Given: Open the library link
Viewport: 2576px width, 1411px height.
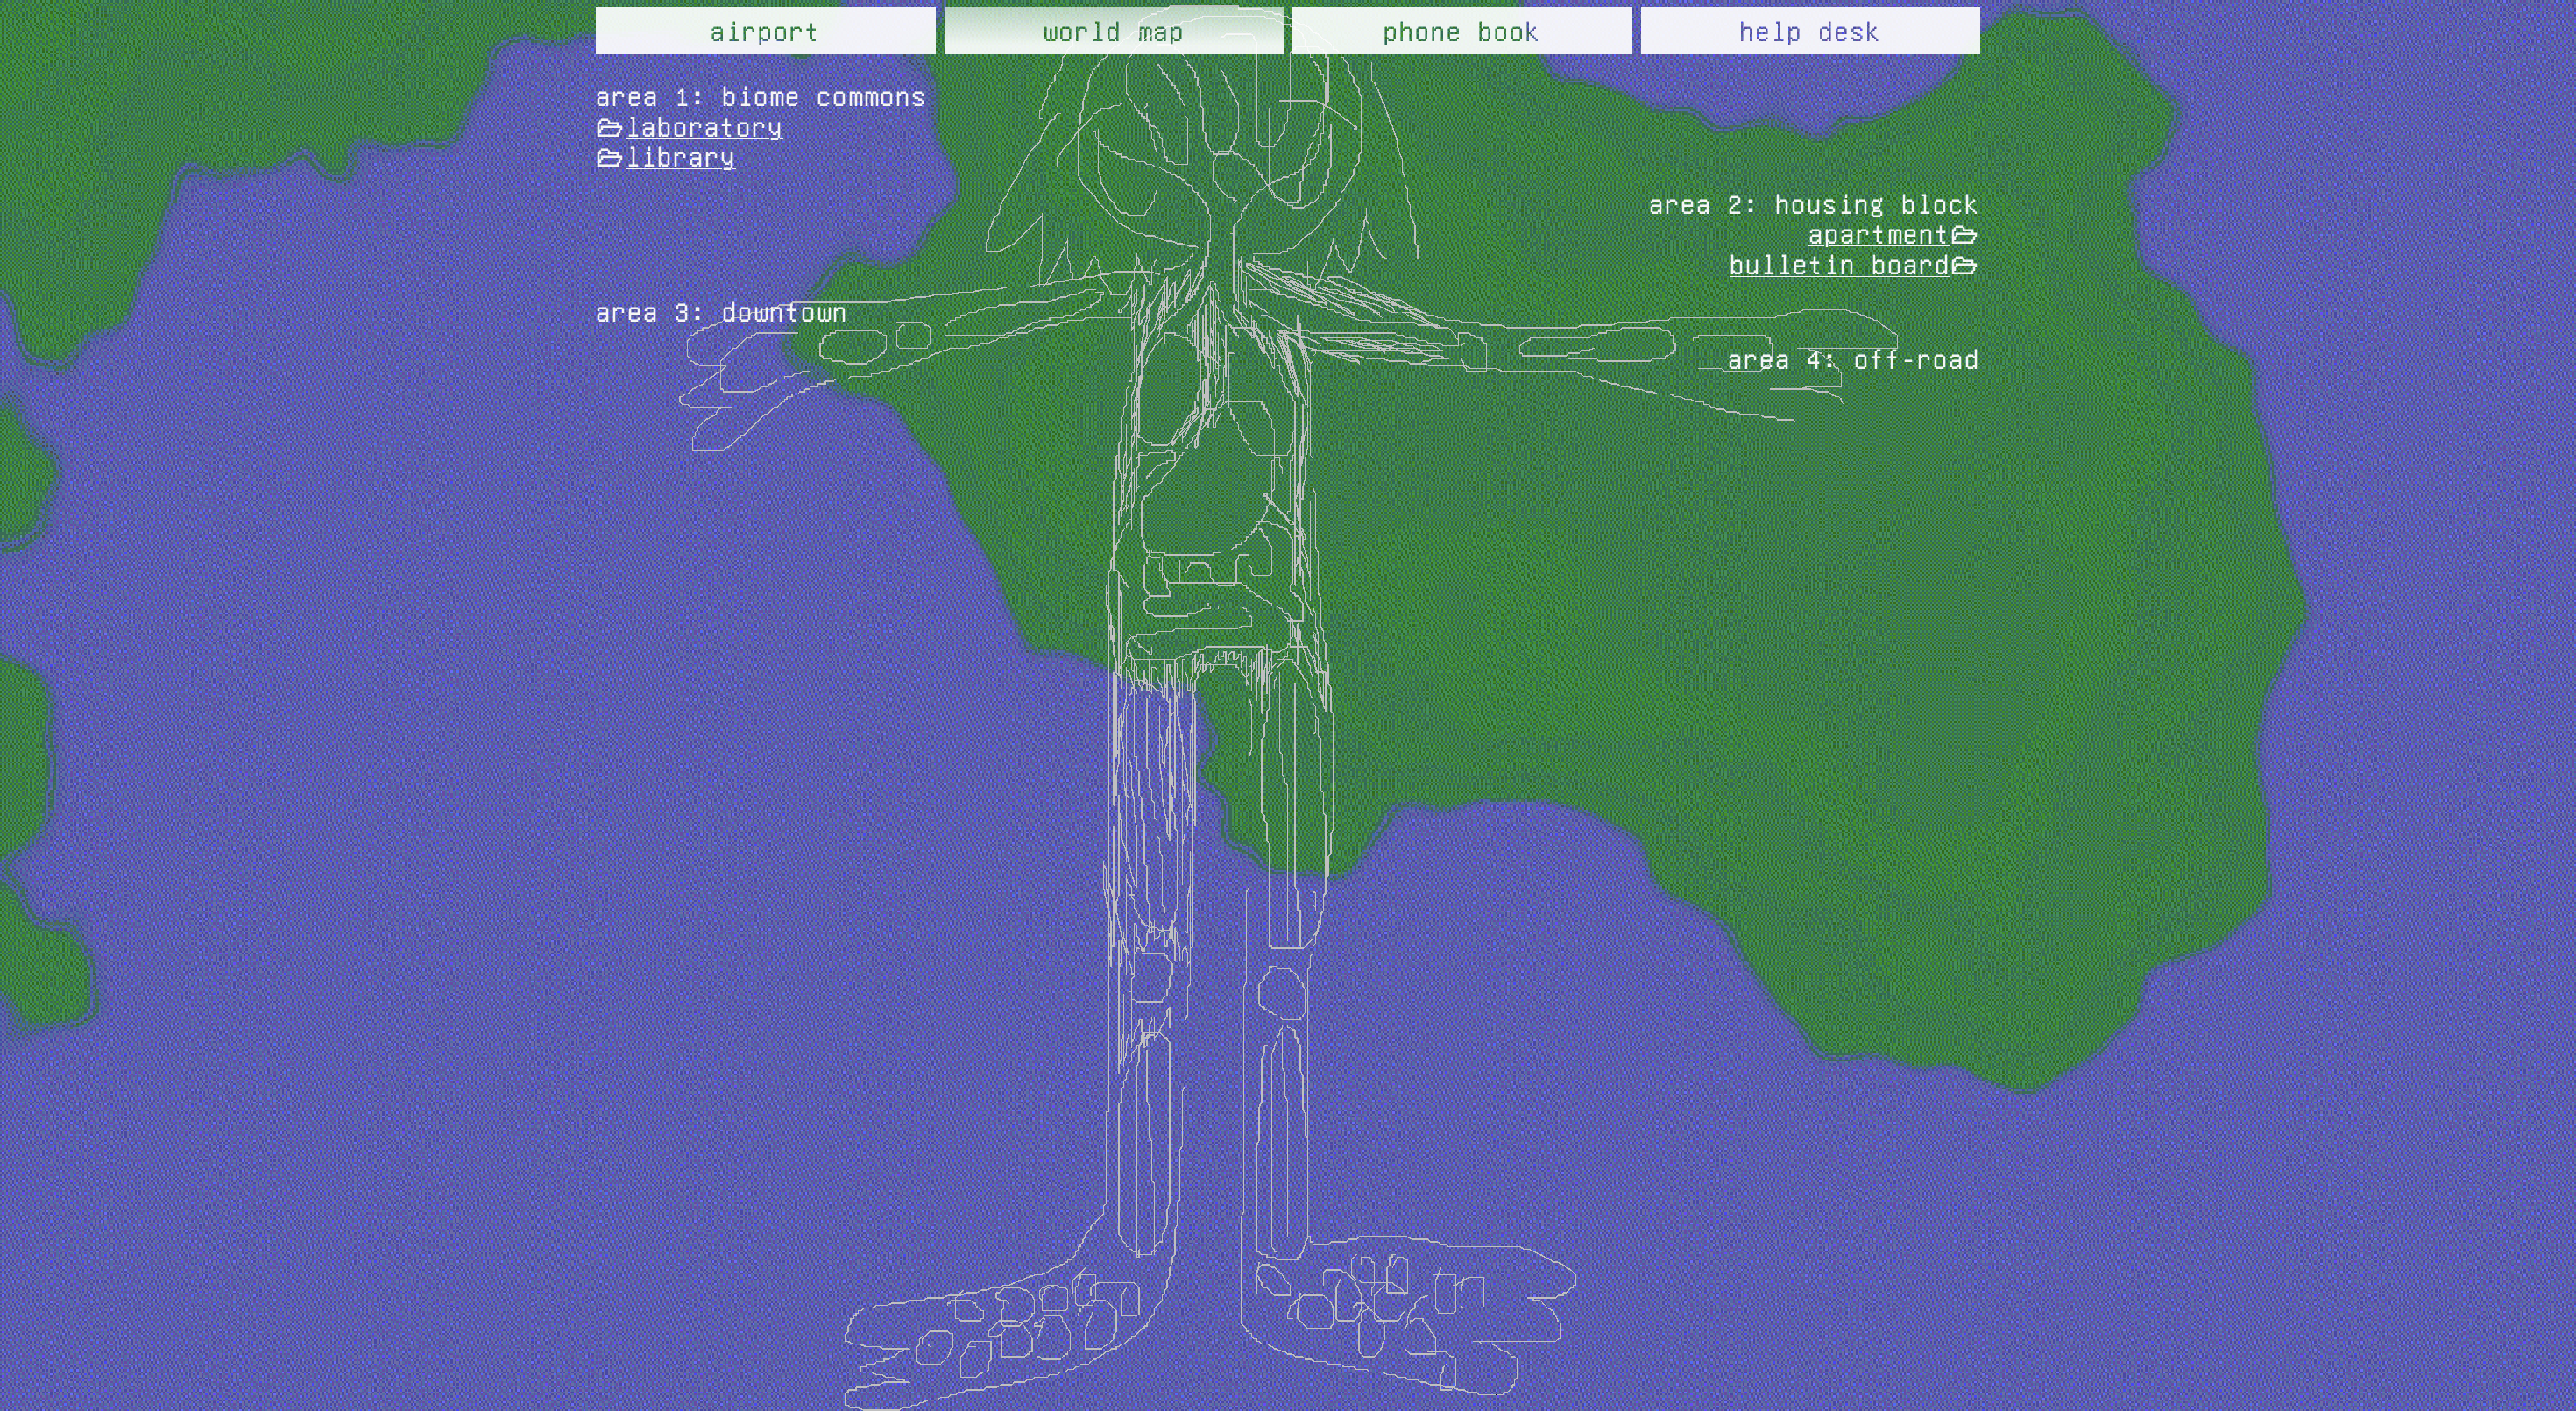Looking at the screenshot, I should click(680, 158).
